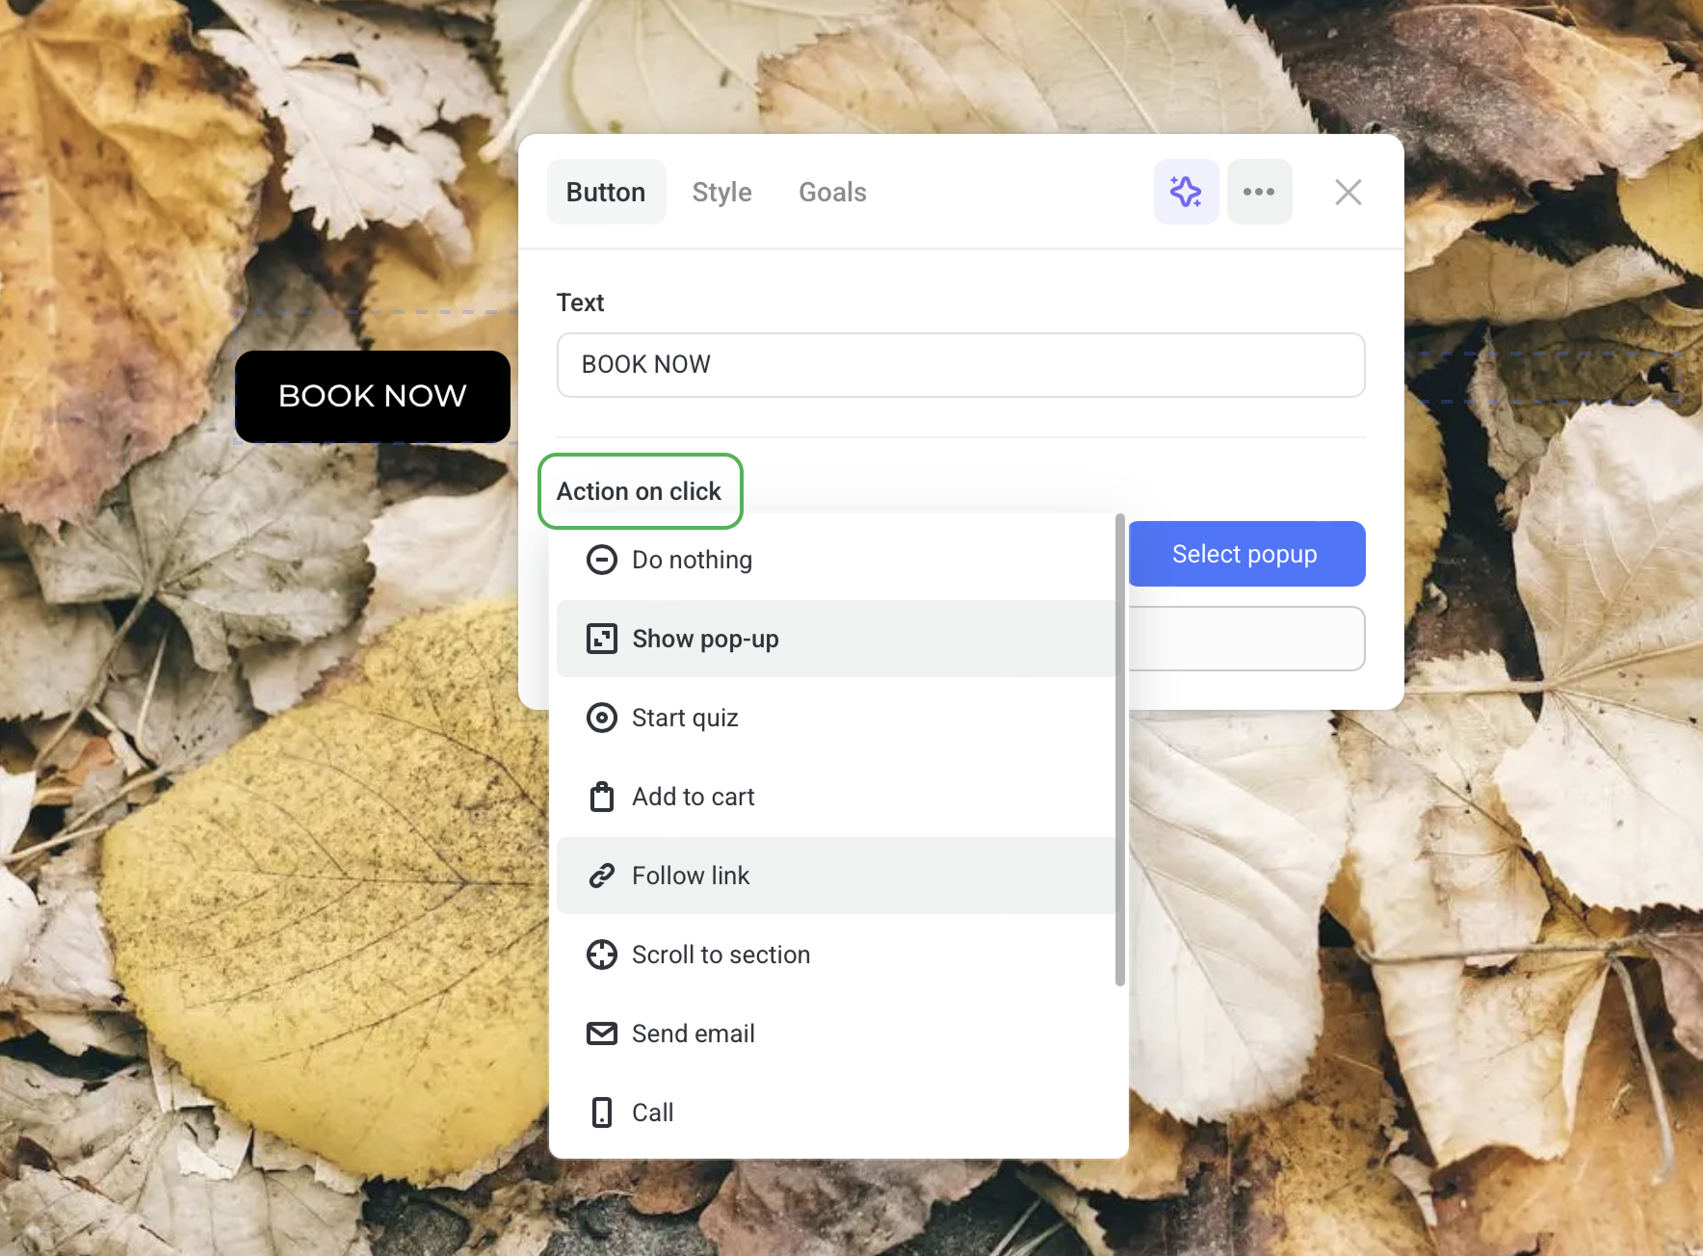
Task: Open the three-dots more options menu
Action: [1259, 192]
